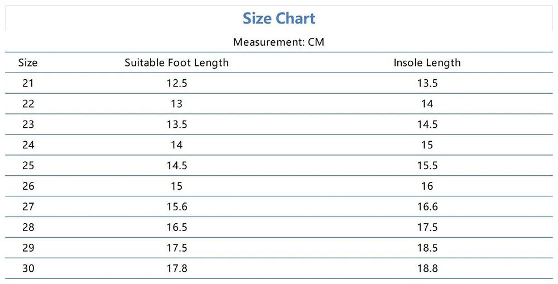Image resolution: width=558 pixels, height=284 pixels.
Task: Select the Measurement: CM label
Action: click(278, 42)
